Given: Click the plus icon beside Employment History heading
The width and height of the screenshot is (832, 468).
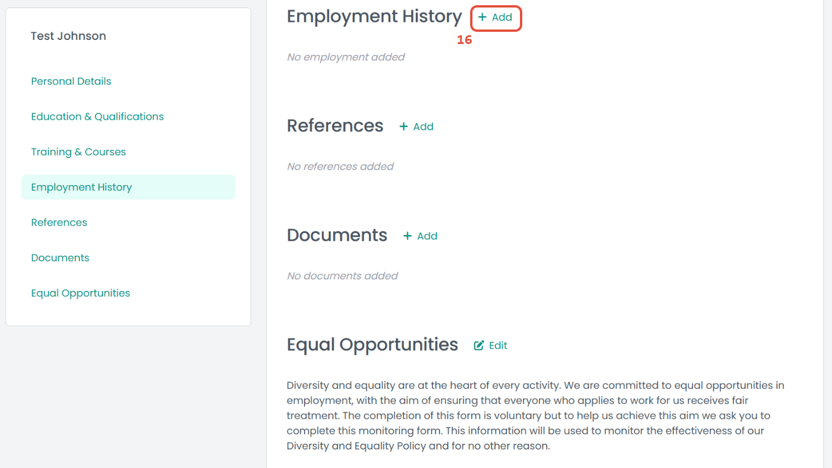Looking at the screenshot, I should click(482, 17).
